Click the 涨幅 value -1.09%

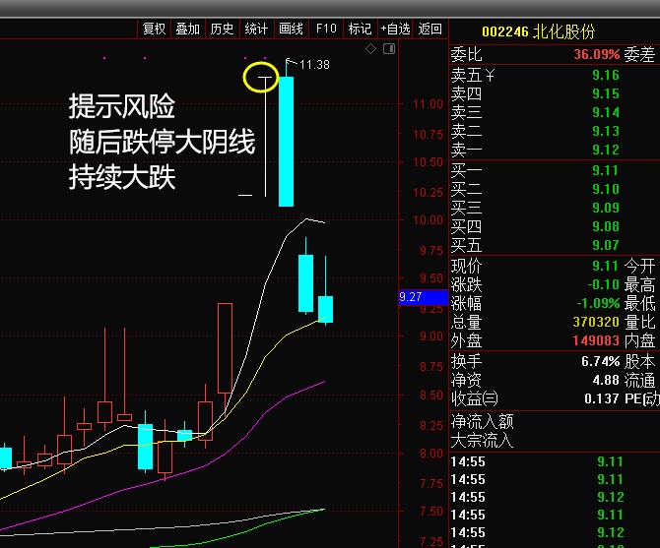[x=598, y=303]
